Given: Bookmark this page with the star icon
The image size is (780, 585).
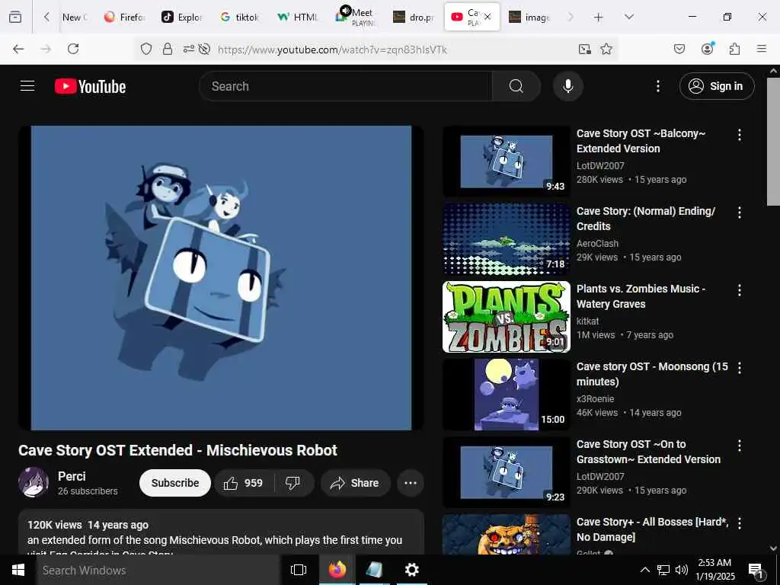Looking at the screenshot, I should [x=606, y=49].
